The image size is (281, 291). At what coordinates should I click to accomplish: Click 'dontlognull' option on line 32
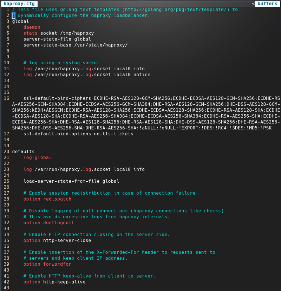coord(58,223)
